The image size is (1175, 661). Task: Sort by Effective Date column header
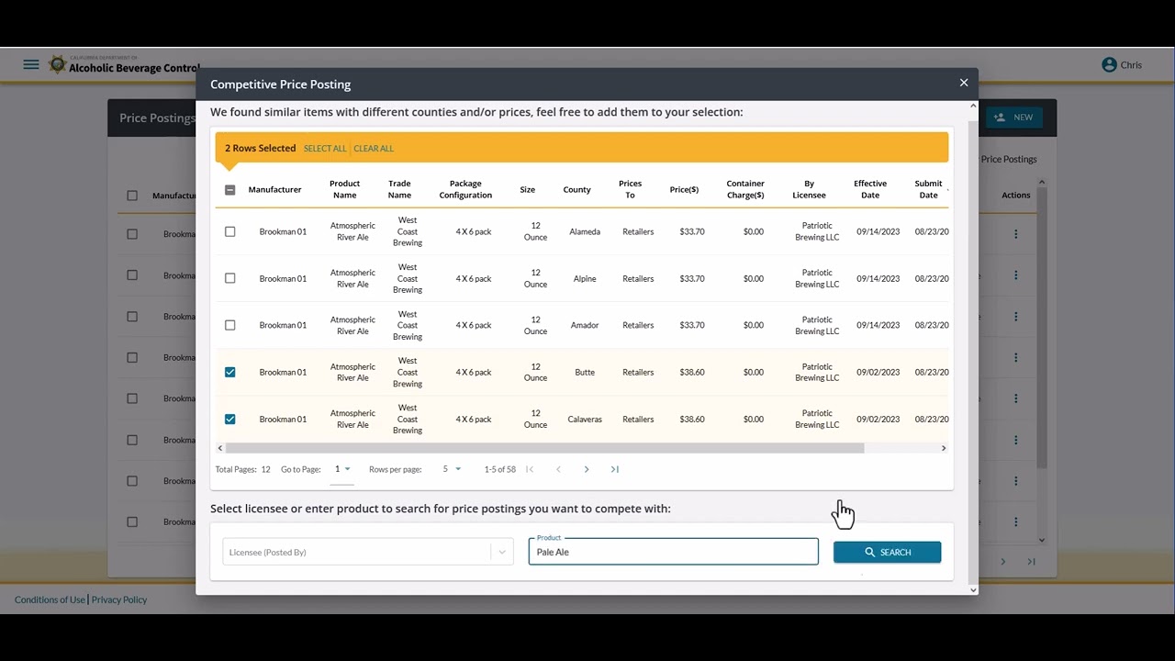tap(870, 189)
